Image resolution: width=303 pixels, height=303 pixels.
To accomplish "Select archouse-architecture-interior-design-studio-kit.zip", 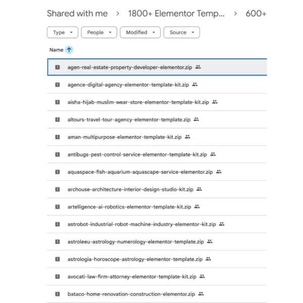I will coord(157,189).
